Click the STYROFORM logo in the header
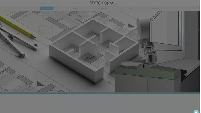Image resolution: width=201 pixels, height=113 pixels. pos(103,3)
